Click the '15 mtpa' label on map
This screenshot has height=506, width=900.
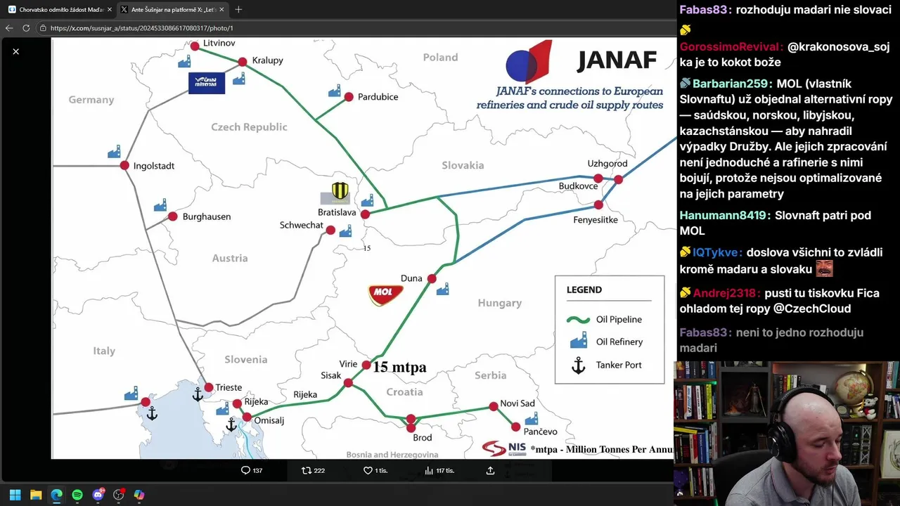coord(399,367)
